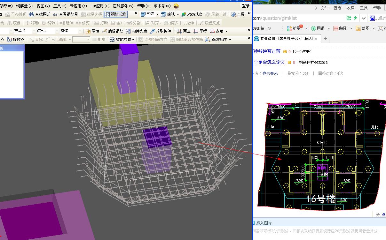The width and height of the screenshot is (386, 240).
Task: Click the 打断 break tool
Action: [x=101, y=23]
